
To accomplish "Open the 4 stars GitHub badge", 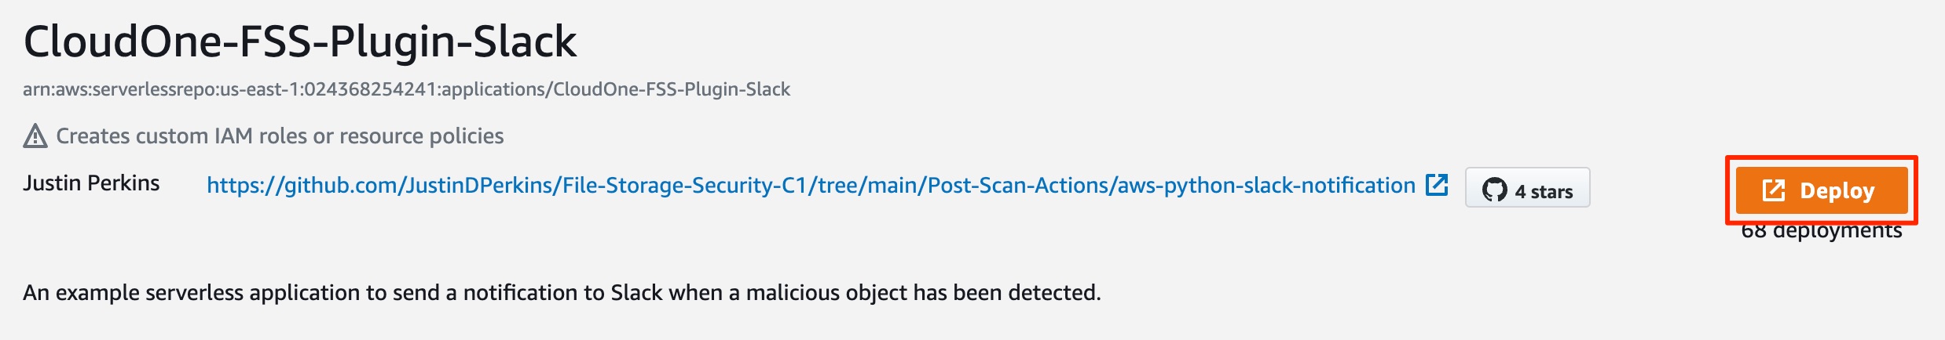I will tap(1527, 187).
